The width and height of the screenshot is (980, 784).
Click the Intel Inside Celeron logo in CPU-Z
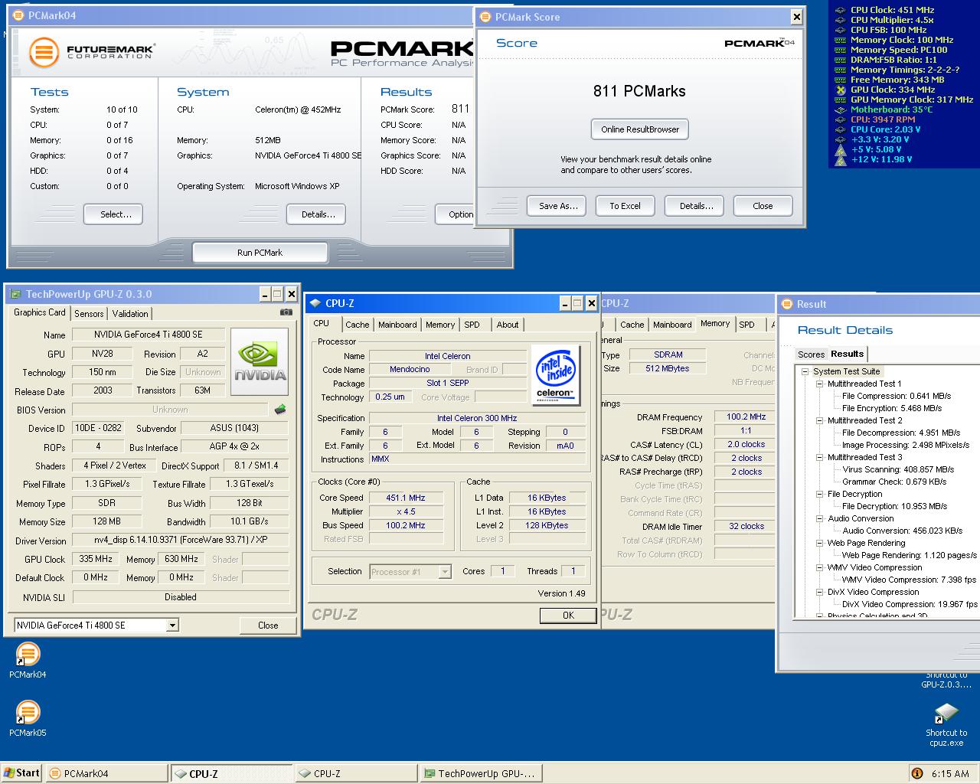pyautogui.click(x=555, y=374)
